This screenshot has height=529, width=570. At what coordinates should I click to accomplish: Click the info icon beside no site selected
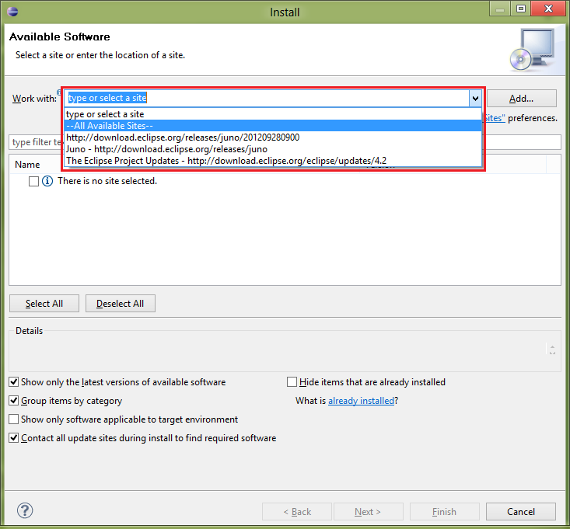coord(47,181)
